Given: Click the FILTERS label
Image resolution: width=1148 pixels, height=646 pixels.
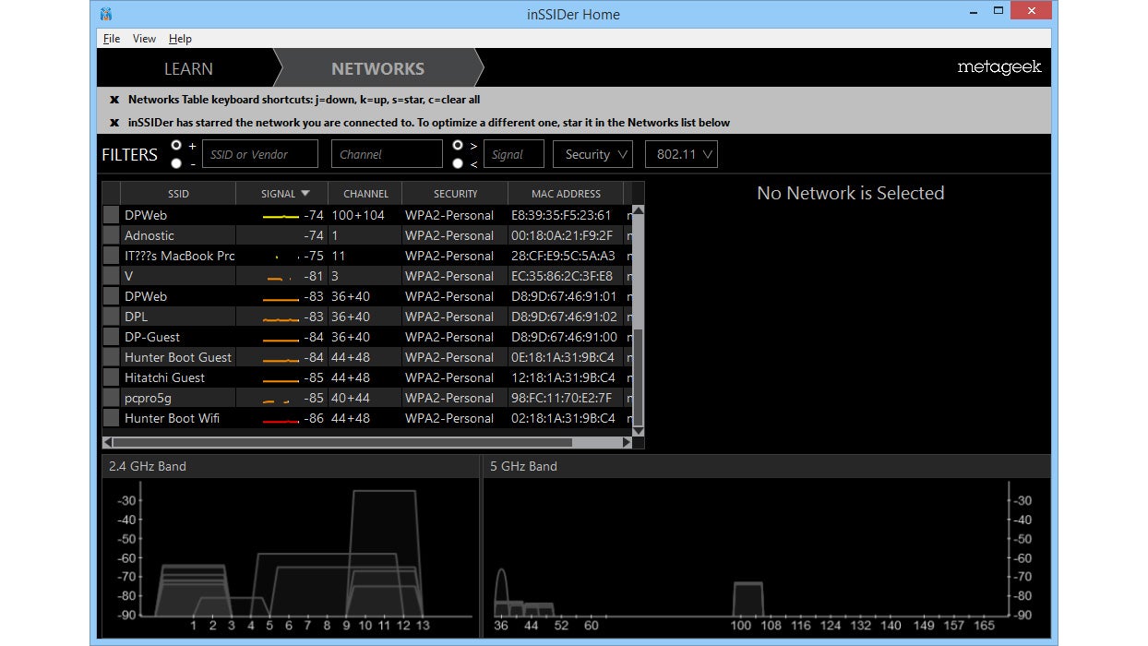Looking at the screenshot, I should pyautogui.click(x=129, y=154).
